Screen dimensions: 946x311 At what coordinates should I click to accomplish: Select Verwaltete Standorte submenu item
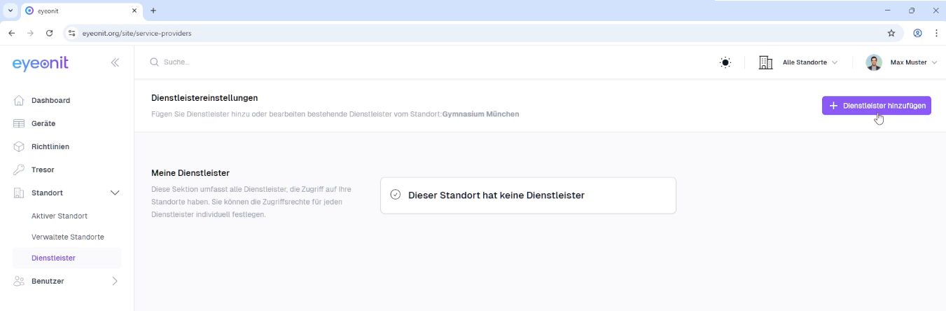67,237
